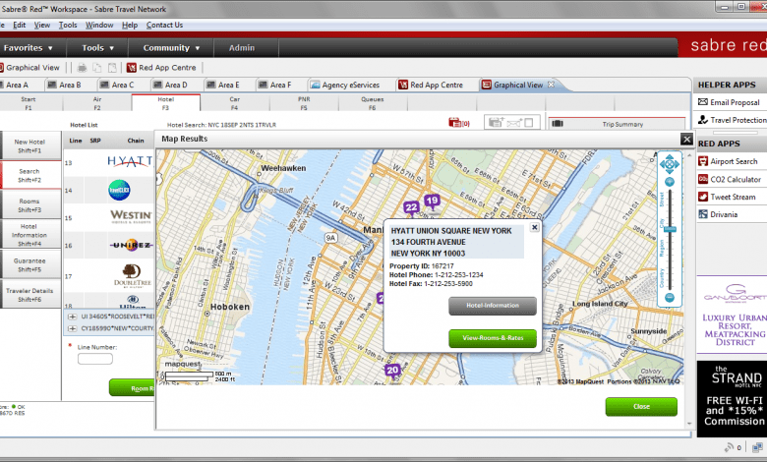Open the Window menu
Viewport: 767px width, 462px height.
(x=99, y=25)
